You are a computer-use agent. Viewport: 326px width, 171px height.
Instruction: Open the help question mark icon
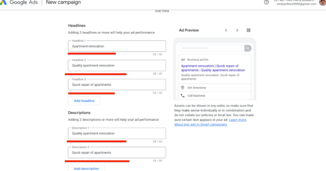[x=266, y=2]
